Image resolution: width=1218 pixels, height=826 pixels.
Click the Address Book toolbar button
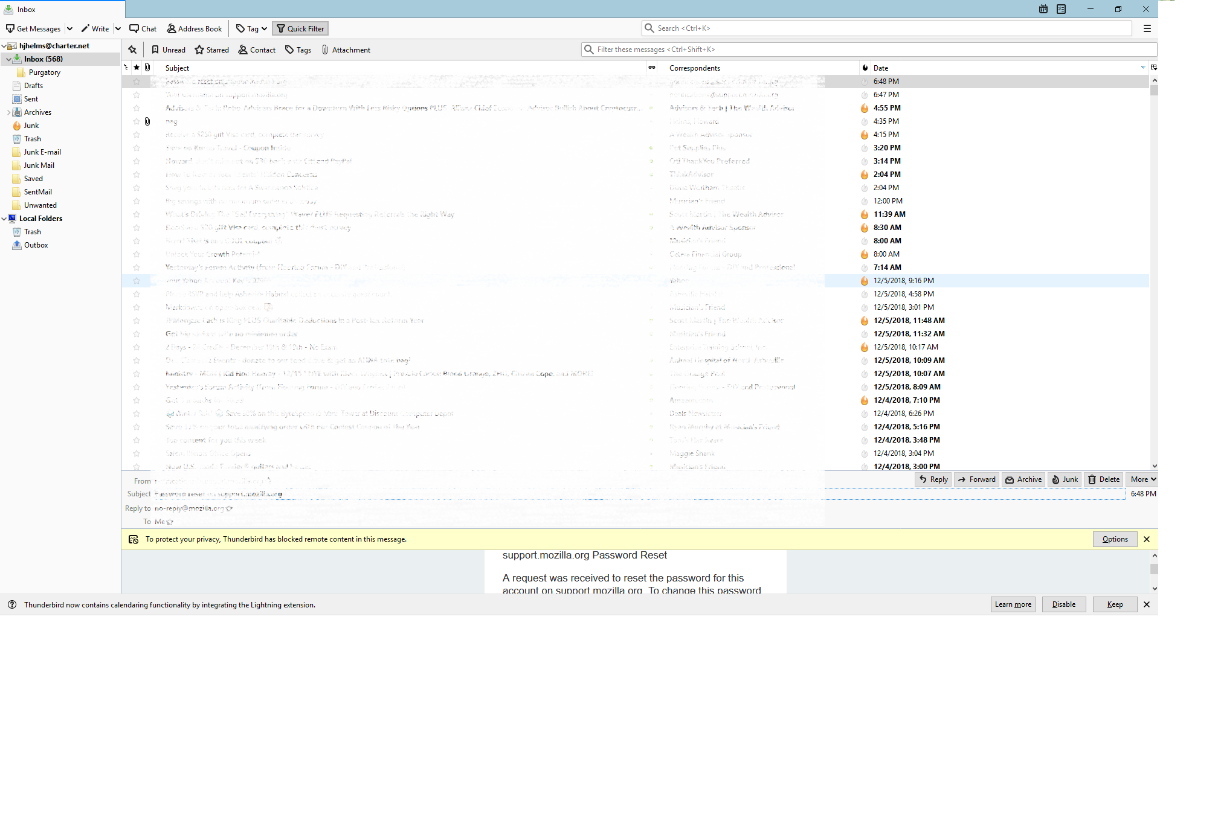tap(194, 28)
